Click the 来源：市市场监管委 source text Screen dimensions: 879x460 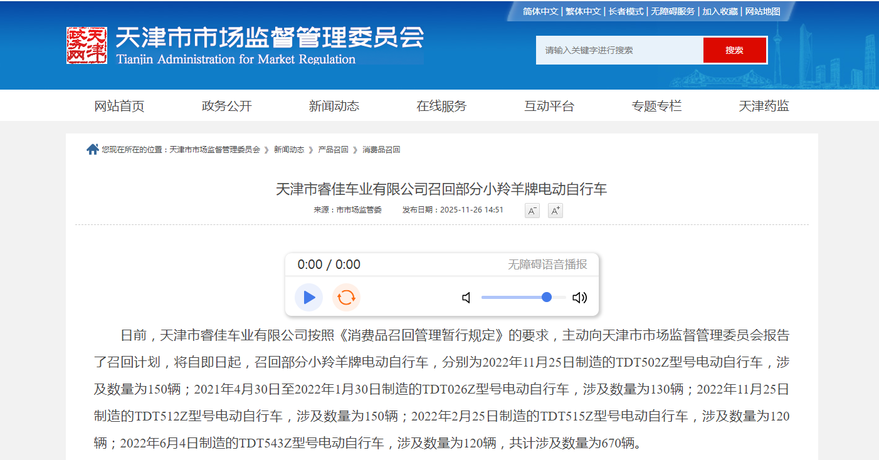(x=347, y=210)
